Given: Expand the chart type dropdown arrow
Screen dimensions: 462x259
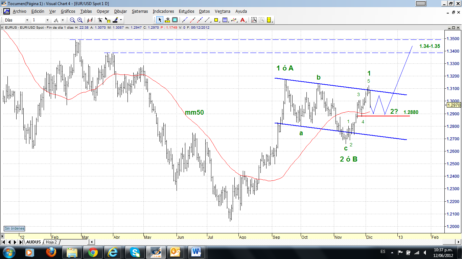Looking at the screenshot, I should tap(63, 20).
